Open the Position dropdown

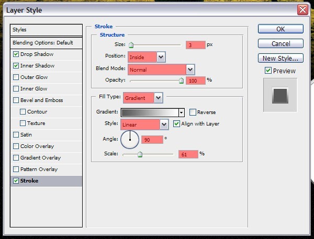pyautogui.click(x=161, y=57)
